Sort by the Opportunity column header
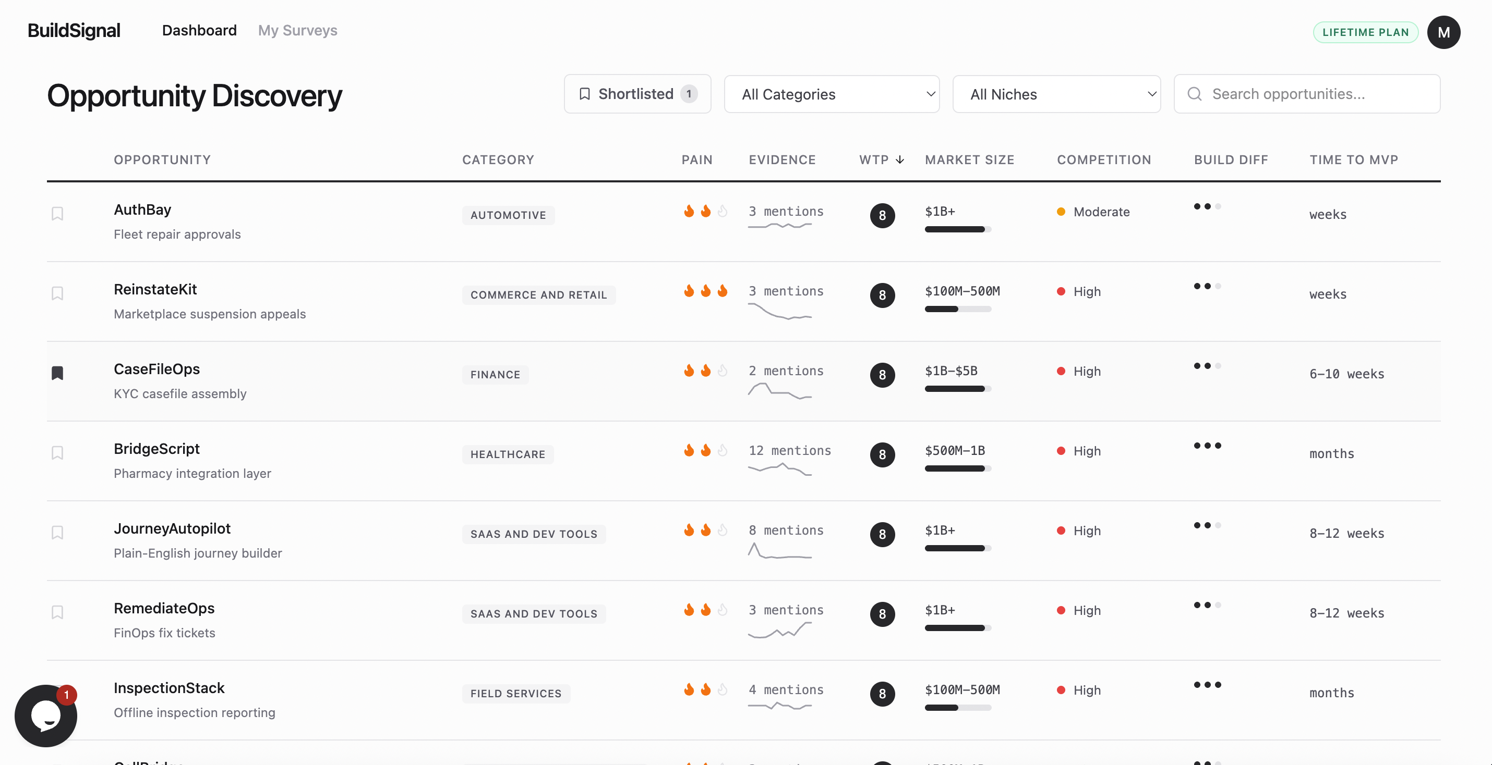 click(x=162, y=159)
